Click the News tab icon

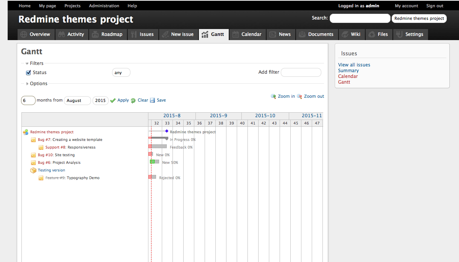point(273,34)
